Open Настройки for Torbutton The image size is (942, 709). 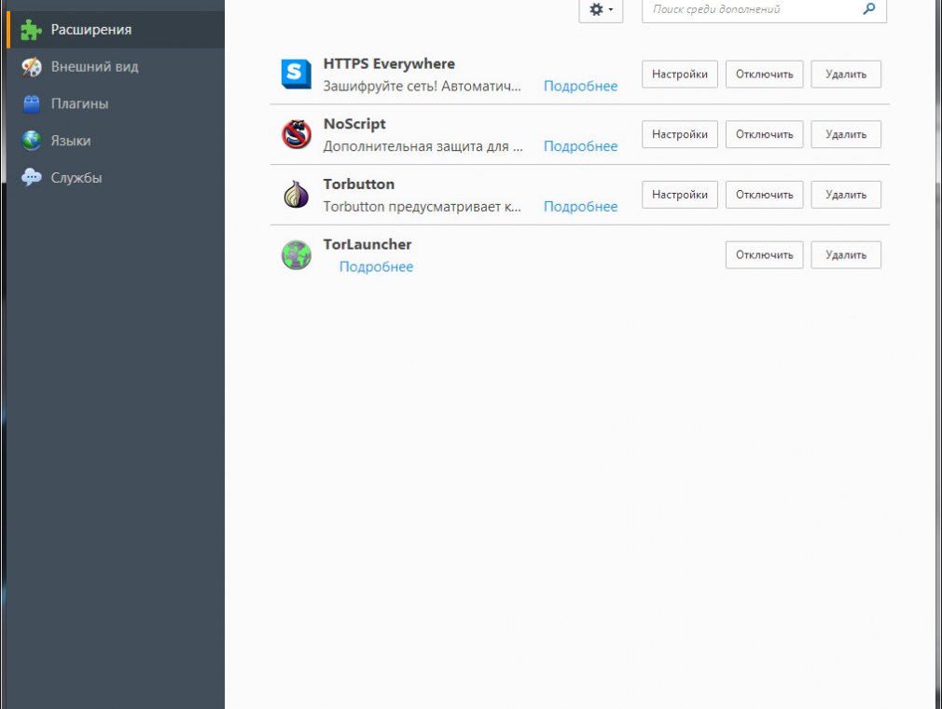[680, 195]
